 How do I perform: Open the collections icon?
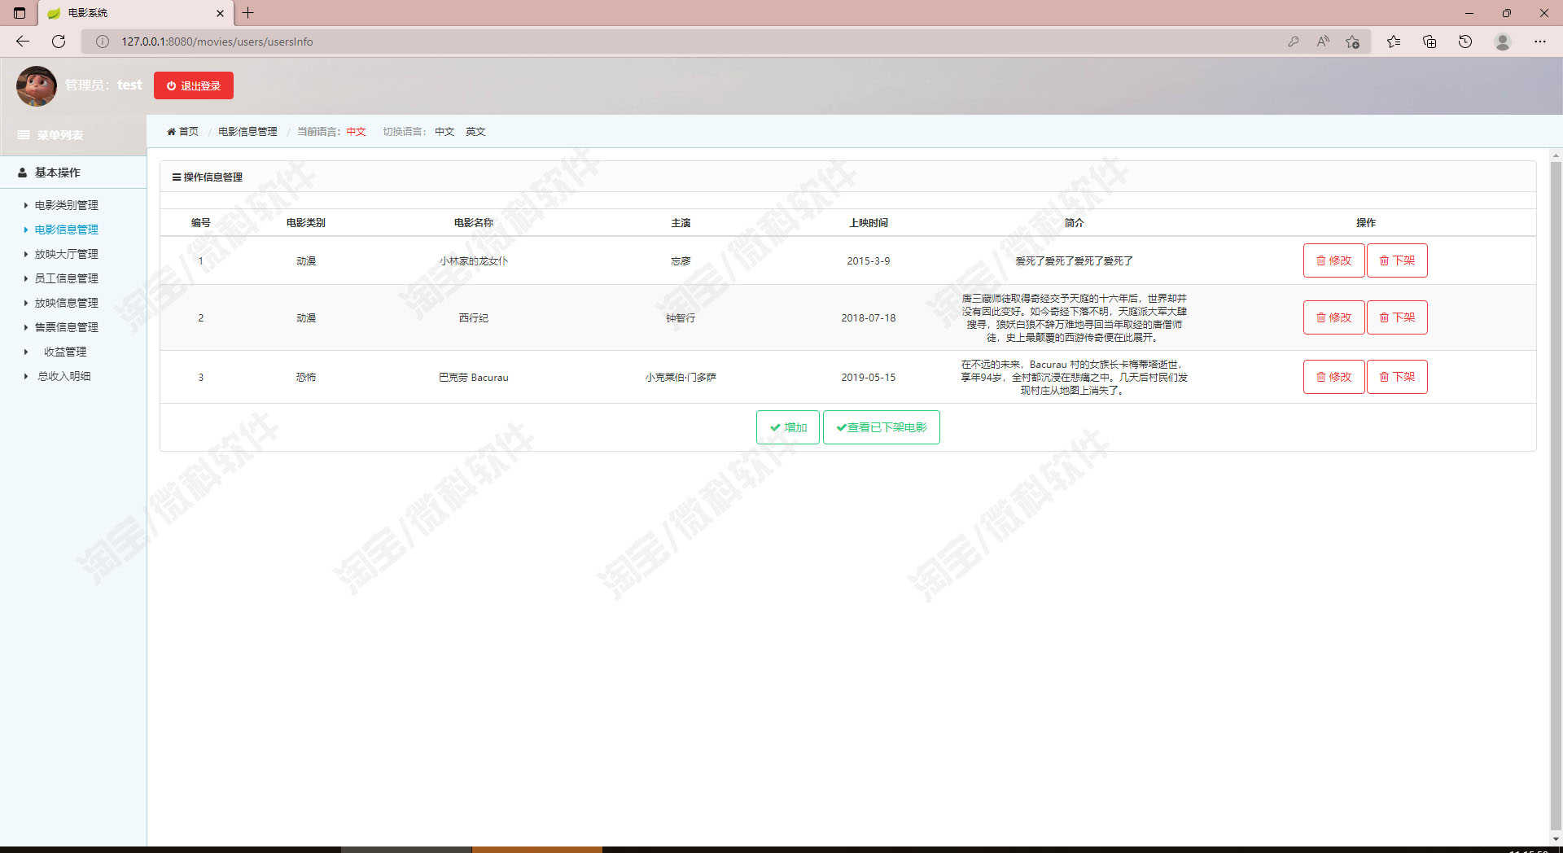point(1429,42)
